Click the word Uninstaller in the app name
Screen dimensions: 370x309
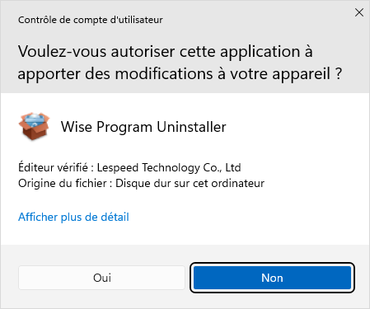click(x=191, y=127)
